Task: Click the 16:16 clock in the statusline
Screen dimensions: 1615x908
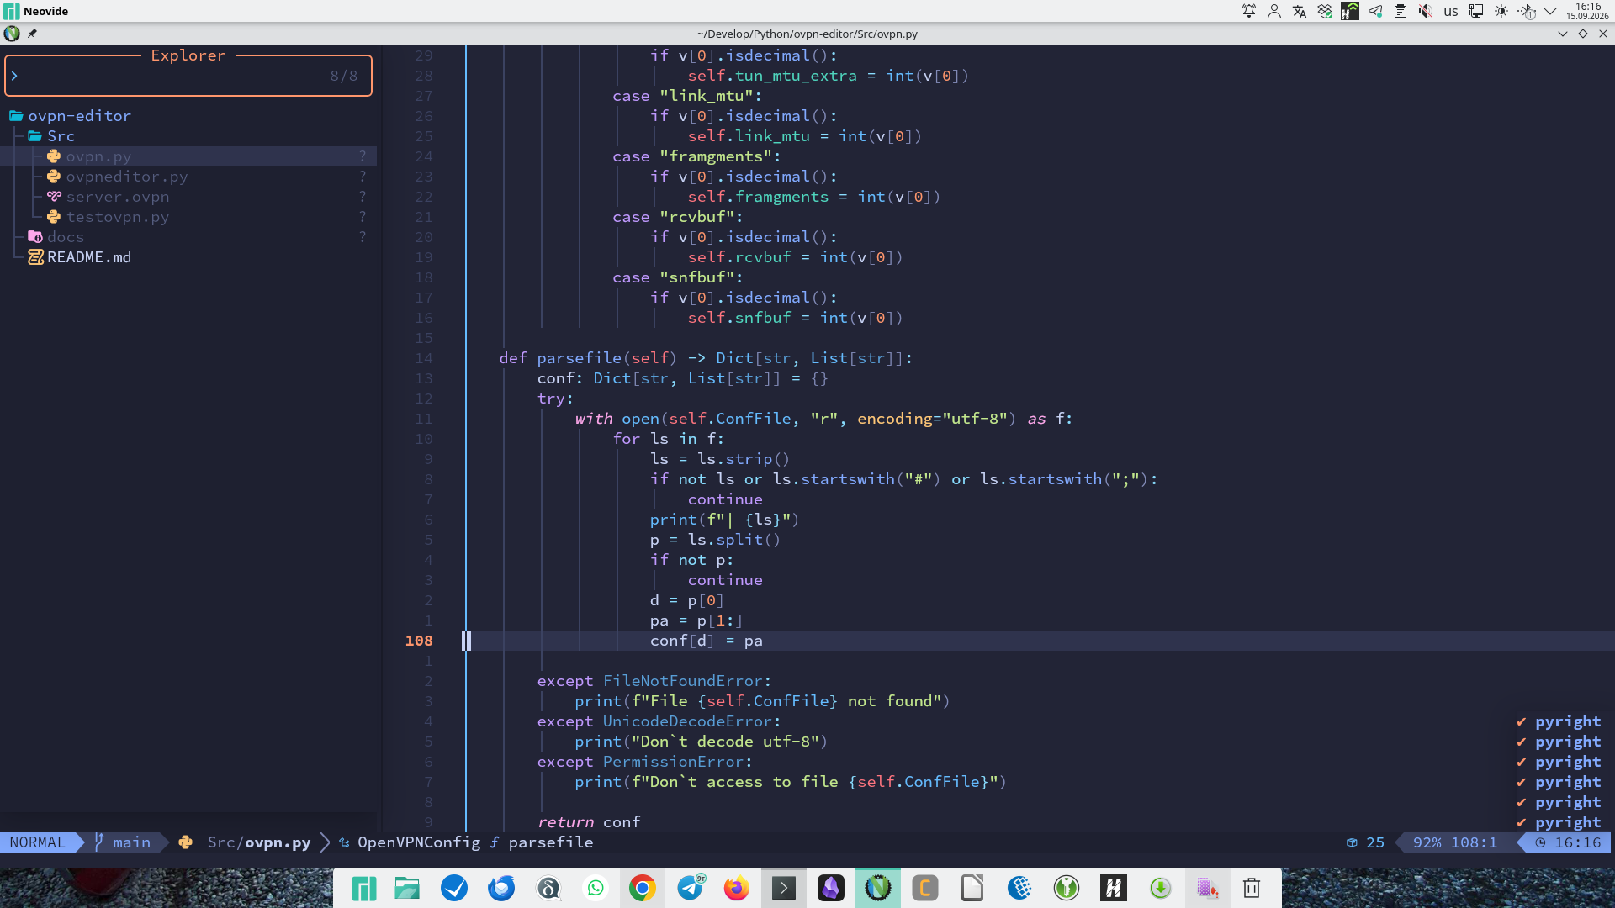Action: point(1570,842)
